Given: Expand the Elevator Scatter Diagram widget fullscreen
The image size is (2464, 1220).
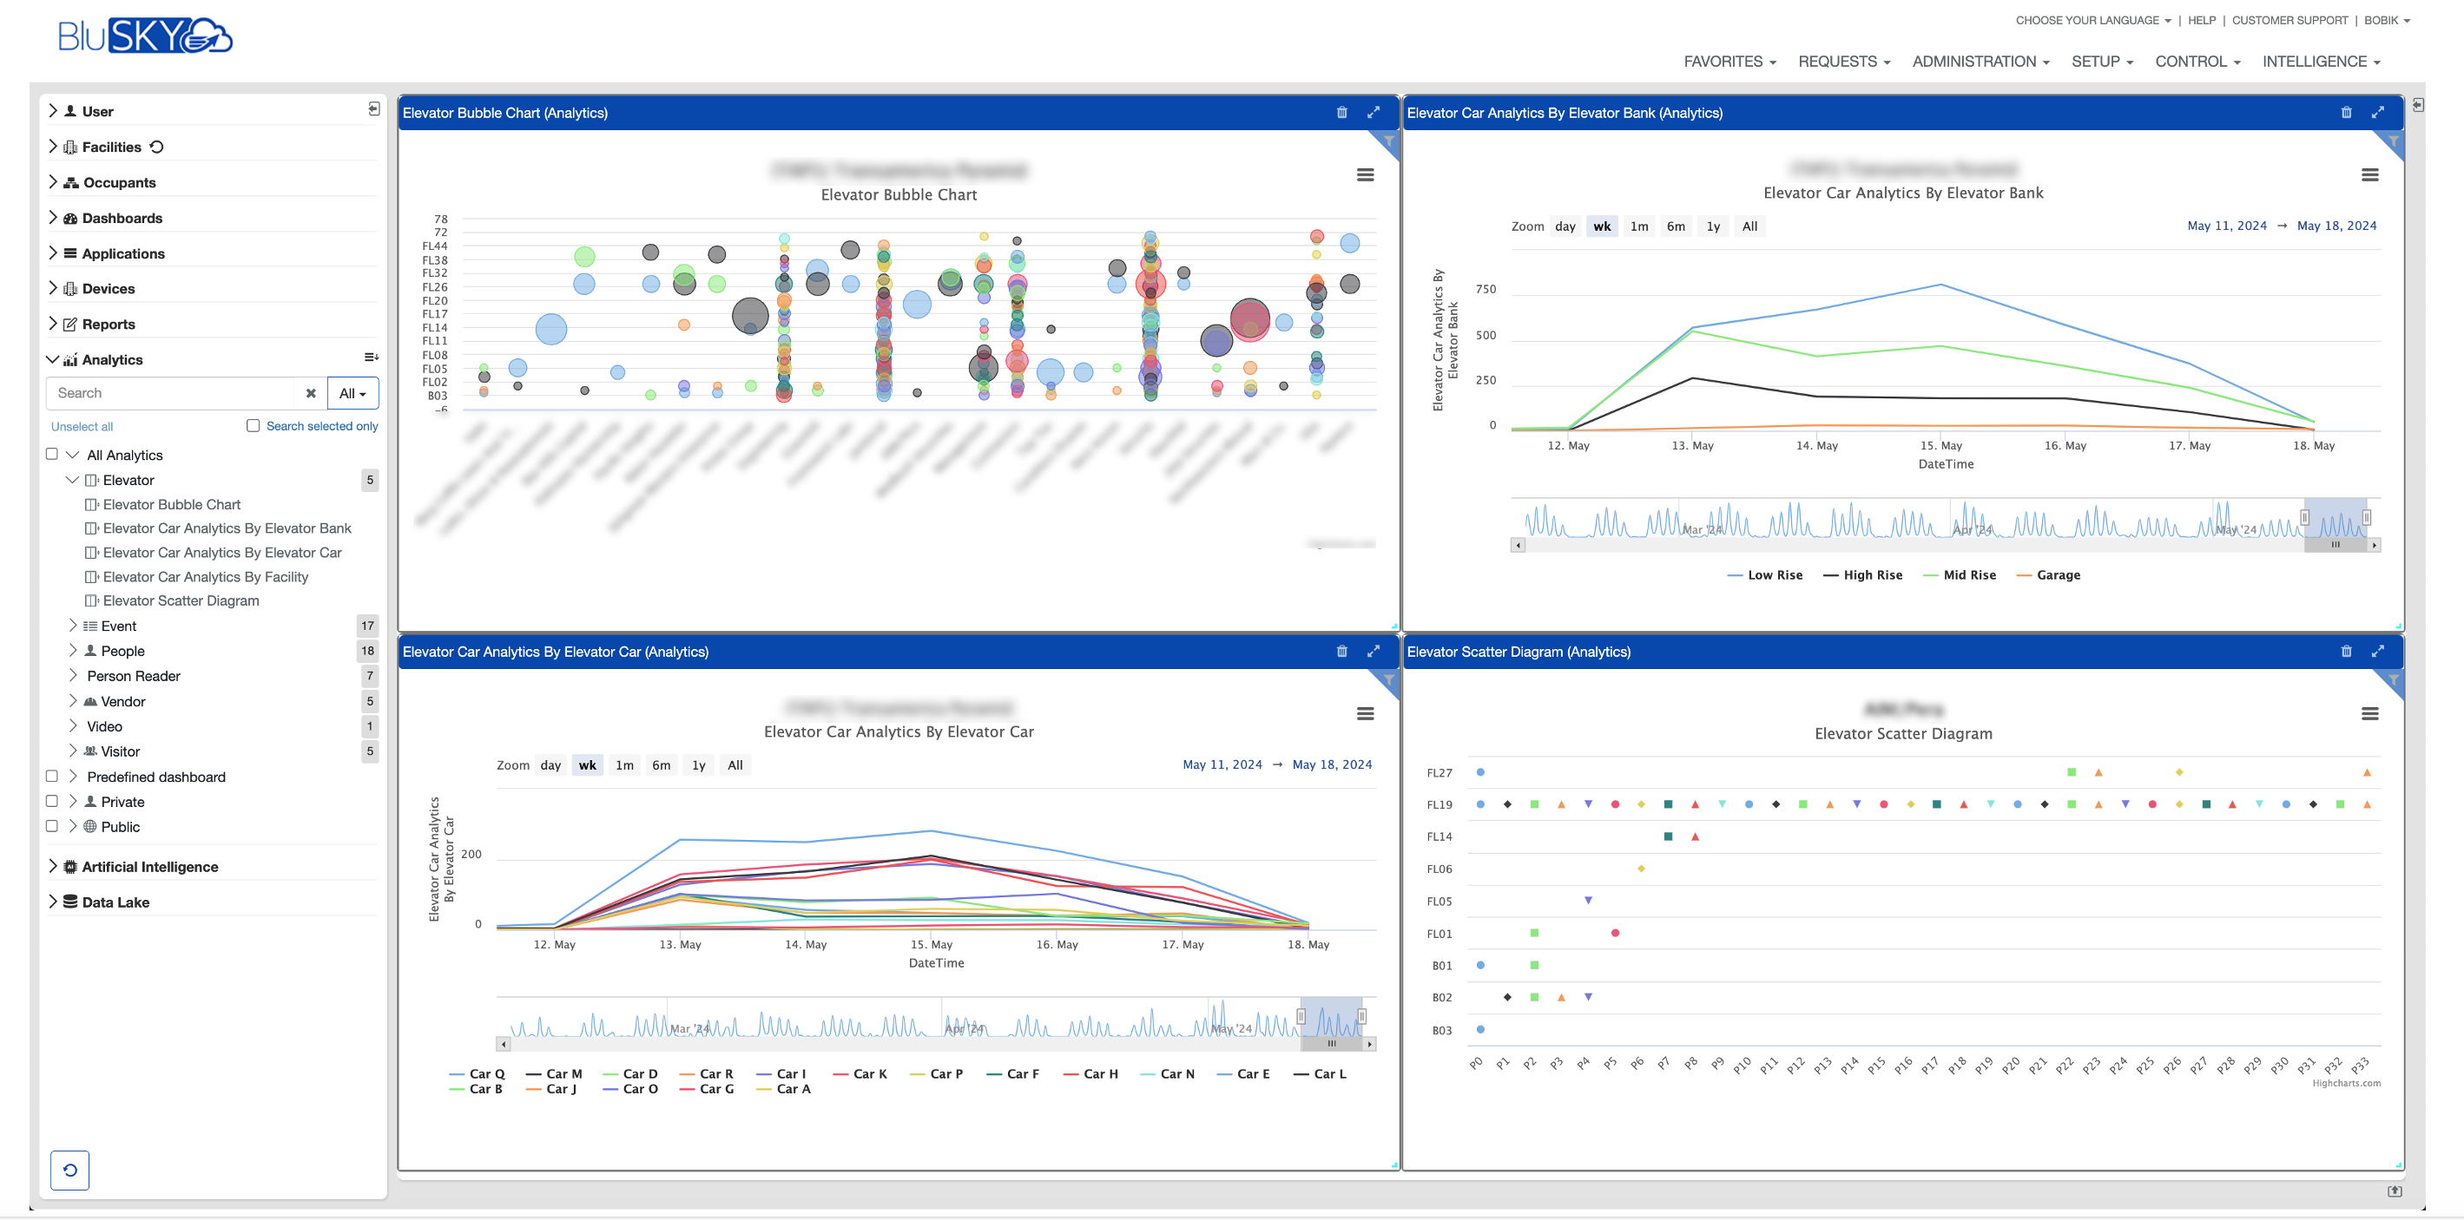Looking at the screenshot, I should [2377, 651].
